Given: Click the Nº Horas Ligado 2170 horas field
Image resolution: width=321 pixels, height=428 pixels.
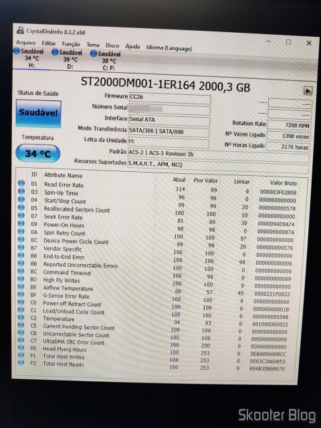Looking at the screenshot, I should [288, 147].
